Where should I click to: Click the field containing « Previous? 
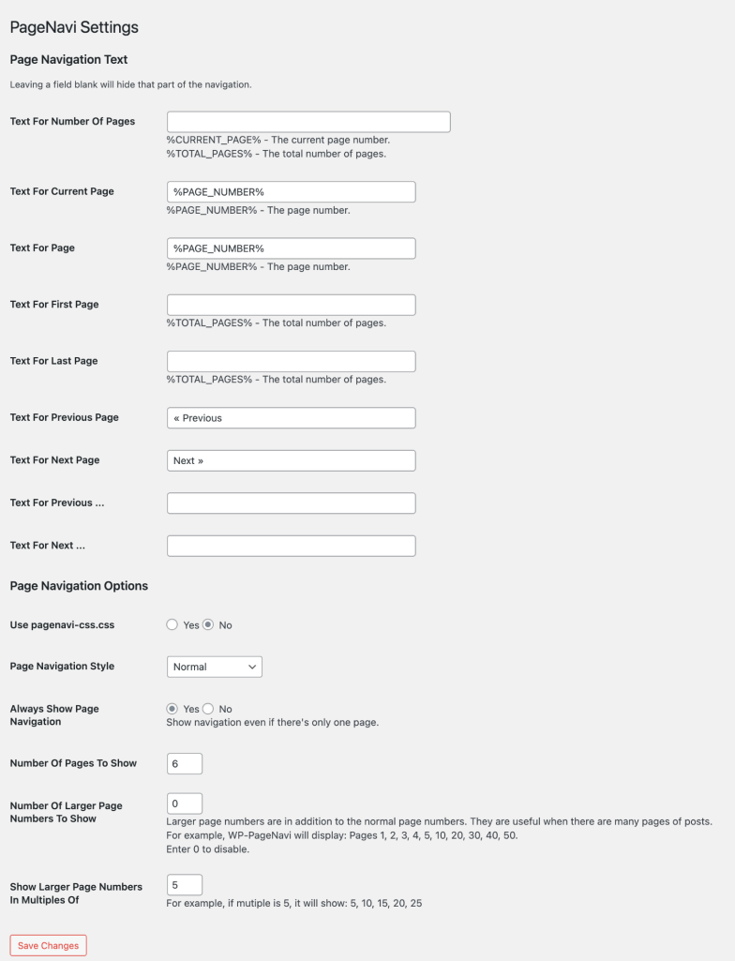point(291,417)
